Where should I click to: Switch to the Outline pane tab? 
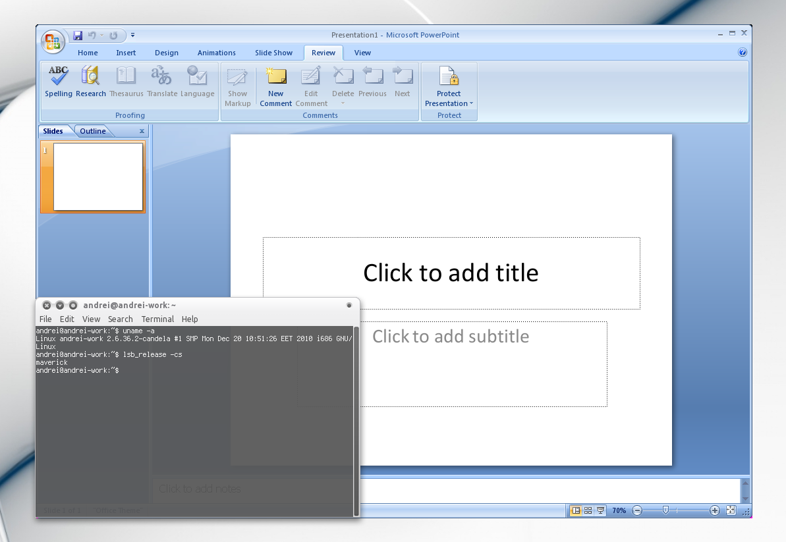93,131
